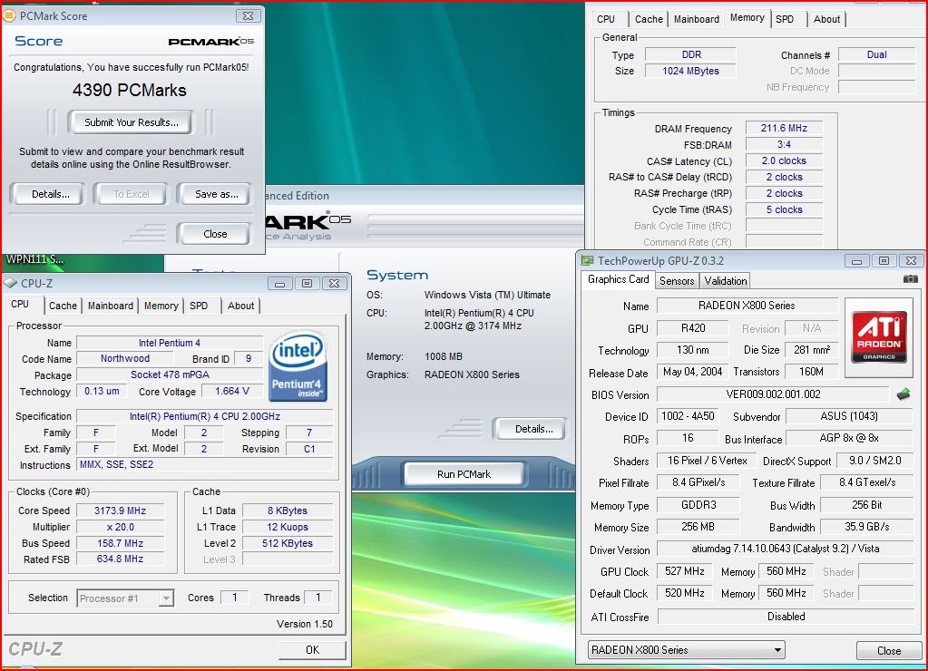Open the SPD tab in upper CPU-Z window
The image size is (928, 671).
[x=785, y=19]
